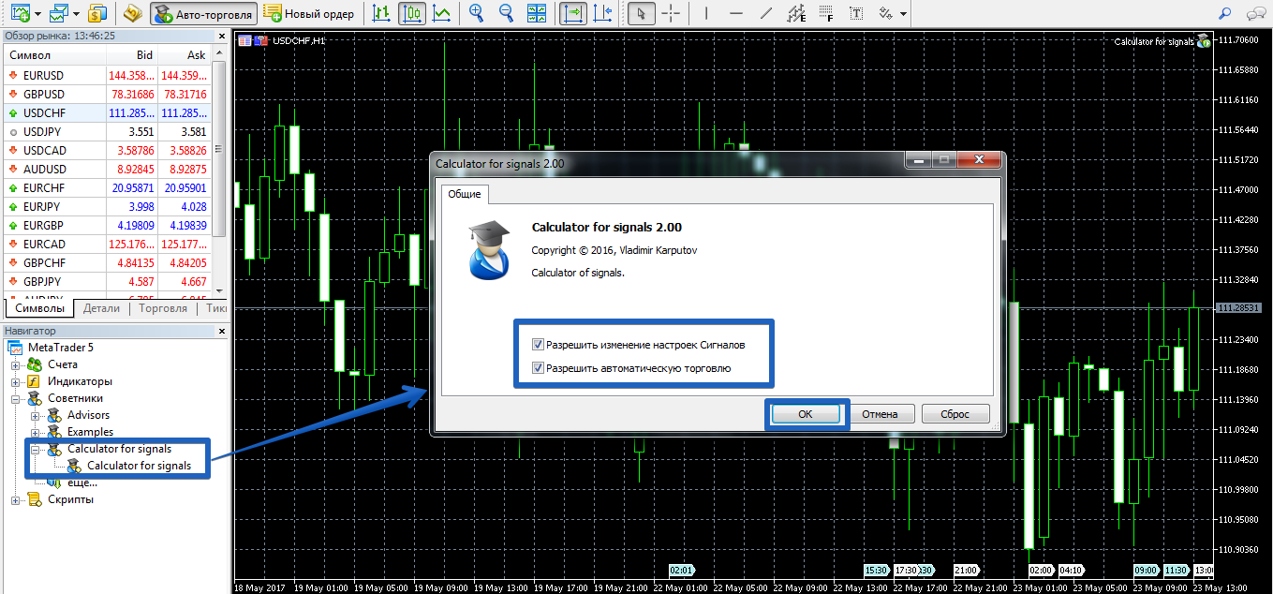Image resolution: width=1273 pixels, height=594 pixels.
Task: Click the Сброс button
Action: point(955,414)
